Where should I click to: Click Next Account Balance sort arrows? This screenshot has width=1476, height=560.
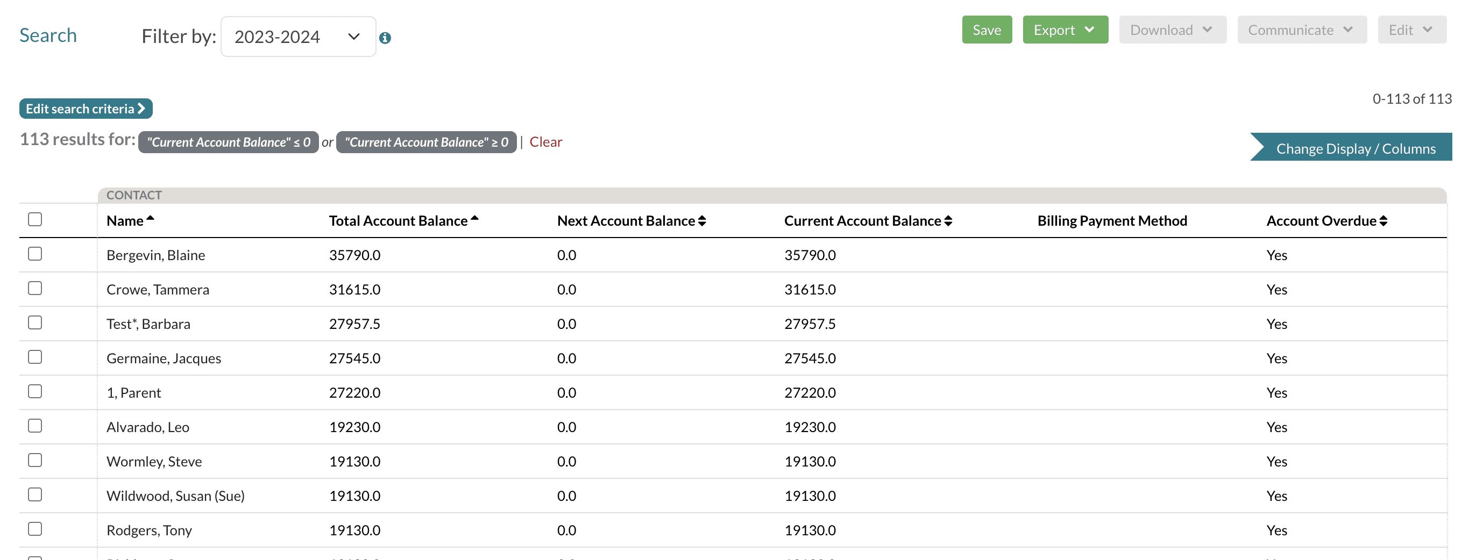(x=702, y=221)
